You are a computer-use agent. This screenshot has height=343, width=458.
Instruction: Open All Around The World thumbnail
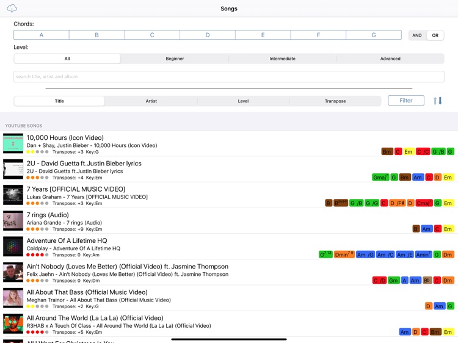pyautogui.click(x=13, y=323)
